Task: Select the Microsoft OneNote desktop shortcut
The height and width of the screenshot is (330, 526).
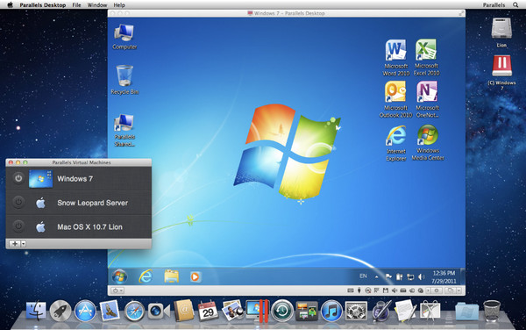Action: click(427, 100)
